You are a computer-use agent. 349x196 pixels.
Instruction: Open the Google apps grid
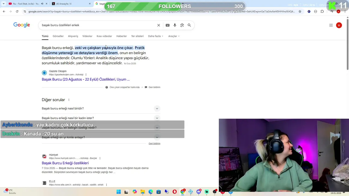tap(331, 25)
